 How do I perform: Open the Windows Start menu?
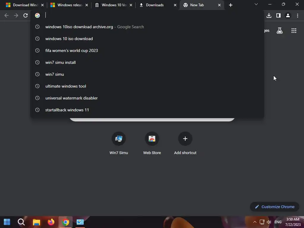click(x=7, y=222)
